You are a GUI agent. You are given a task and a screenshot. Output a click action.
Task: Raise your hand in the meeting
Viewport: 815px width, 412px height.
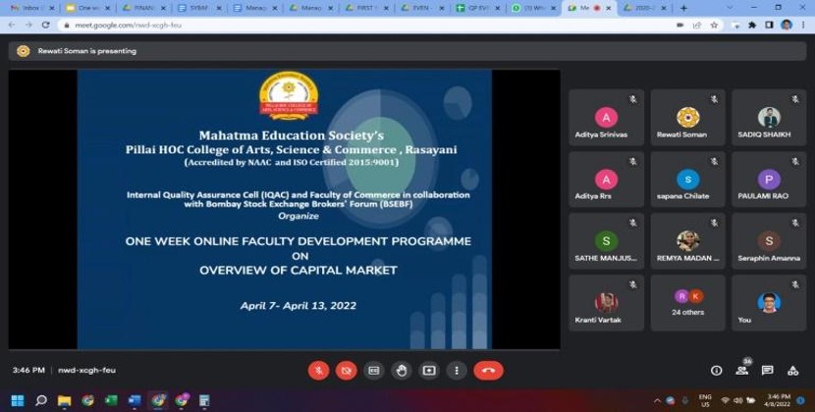pos(401,370)
